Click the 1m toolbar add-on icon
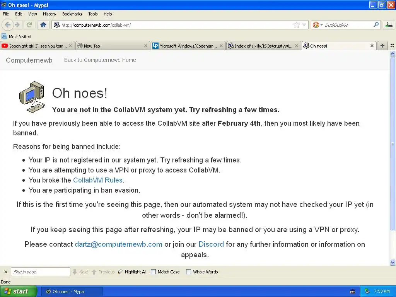The height and width of the screenshot is (297, 396). pos(389,25)
